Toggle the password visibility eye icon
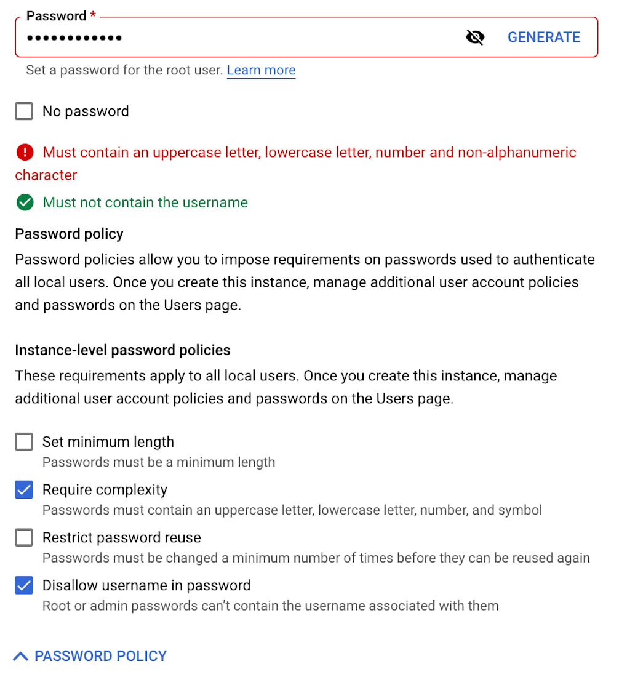The width and height of the screenshot is (619, 677). [475, 37]
